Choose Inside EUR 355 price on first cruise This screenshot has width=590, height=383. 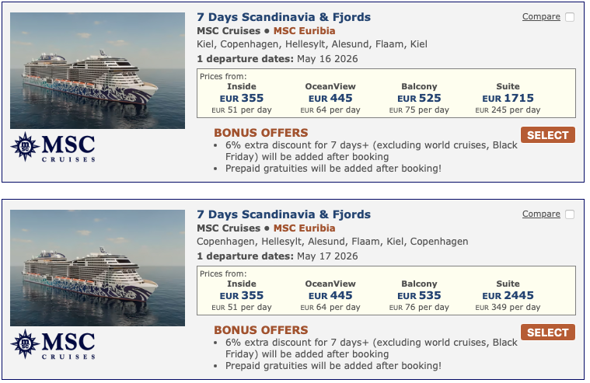coord(242,99)
